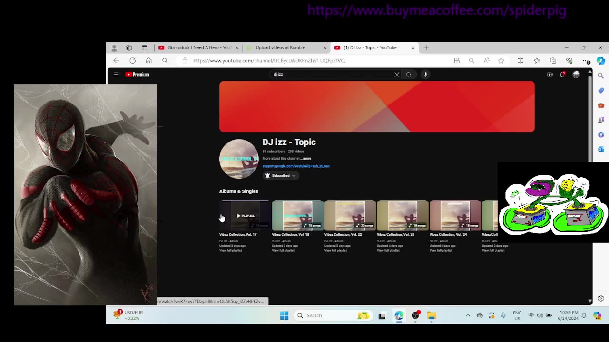Screen dimensions: 609x342
Task: Open the Vol. 24 album thumbnail
Action: click(x=455, y=215)
